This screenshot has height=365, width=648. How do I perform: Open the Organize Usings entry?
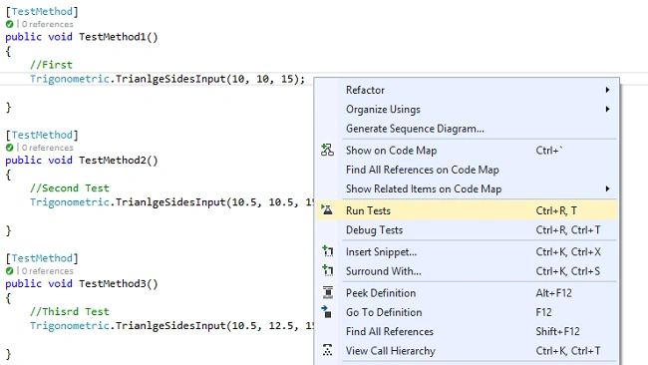click(x=467, y=109)
